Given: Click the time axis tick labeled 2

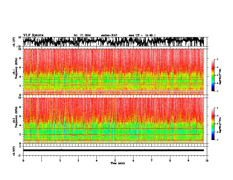Looking at the screenshot, I should point(60,161).
